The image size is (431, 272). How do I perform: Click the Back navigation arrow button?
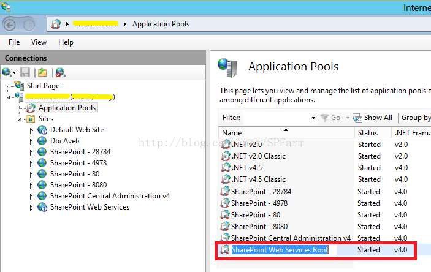(10, 25)
